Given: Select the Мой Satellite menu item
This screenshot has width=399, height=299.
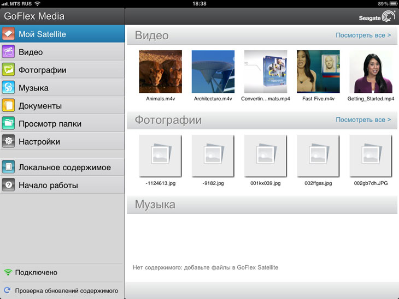Looking at the screenshot, I should 62,34.
